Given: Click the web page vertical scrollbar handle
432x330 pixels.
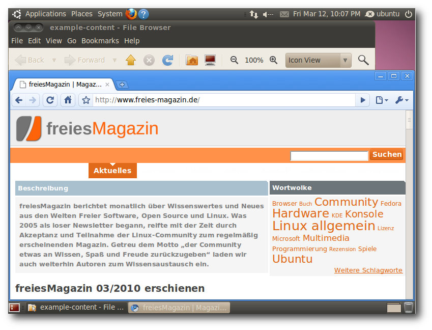Looking at the screenshot, I should 409,120.
